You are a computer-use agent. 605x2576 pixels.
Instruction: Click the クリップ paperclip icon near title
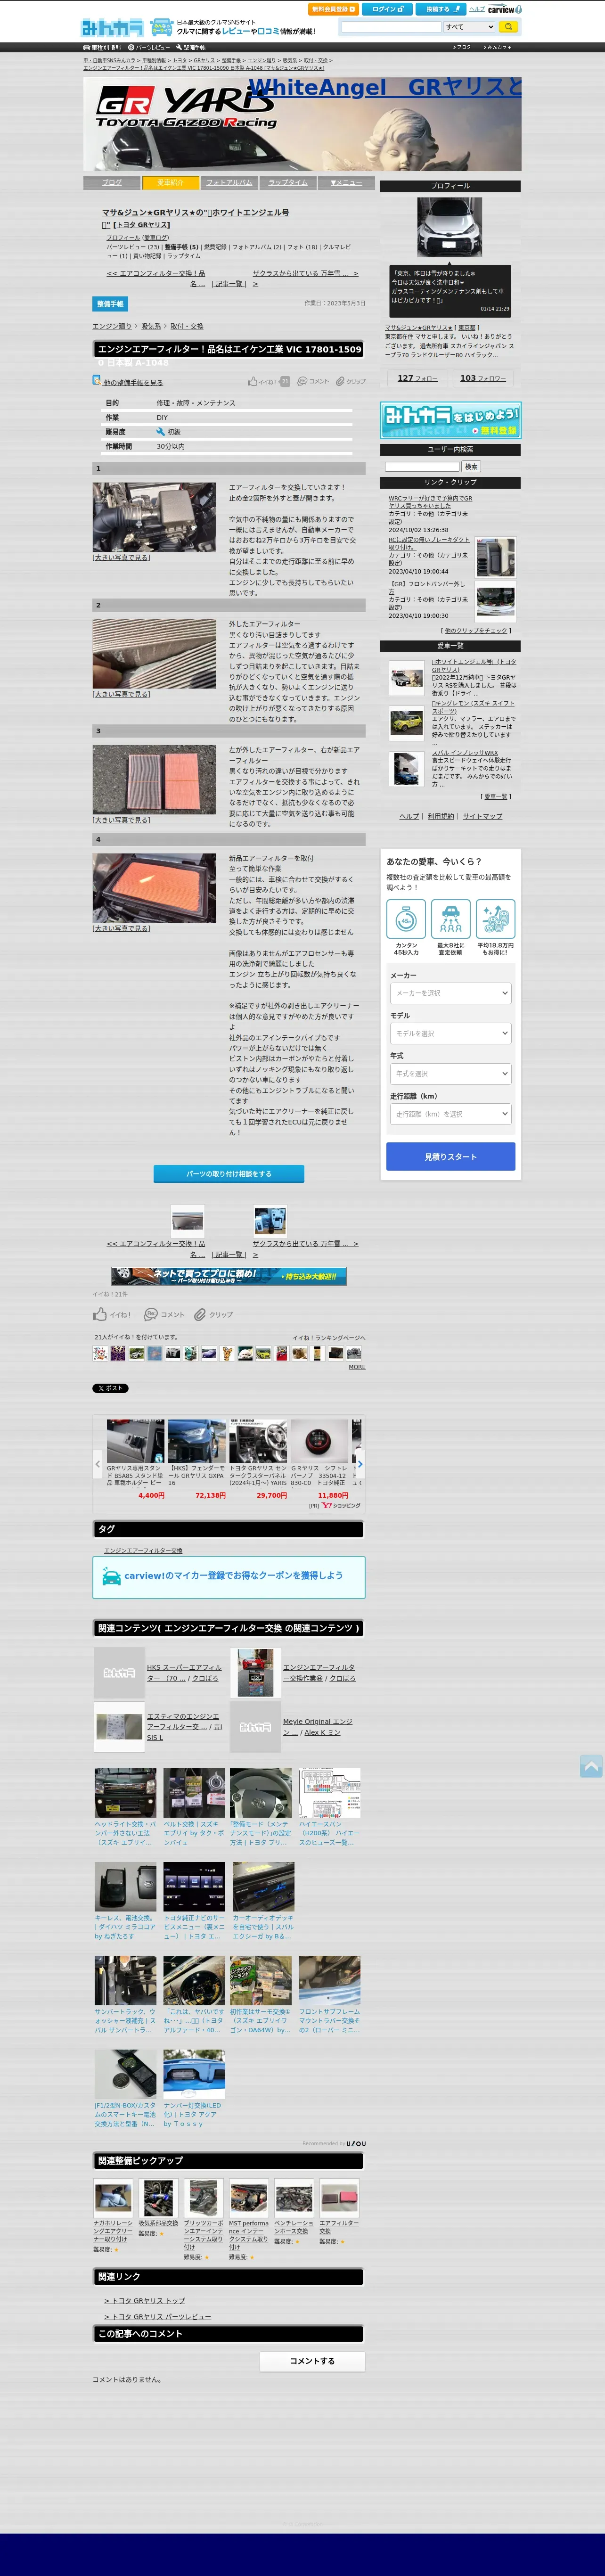(x=340, y=381)
